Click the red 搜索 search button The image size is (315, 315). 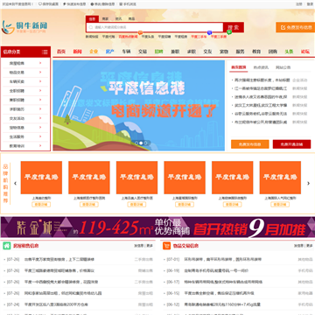234,27
